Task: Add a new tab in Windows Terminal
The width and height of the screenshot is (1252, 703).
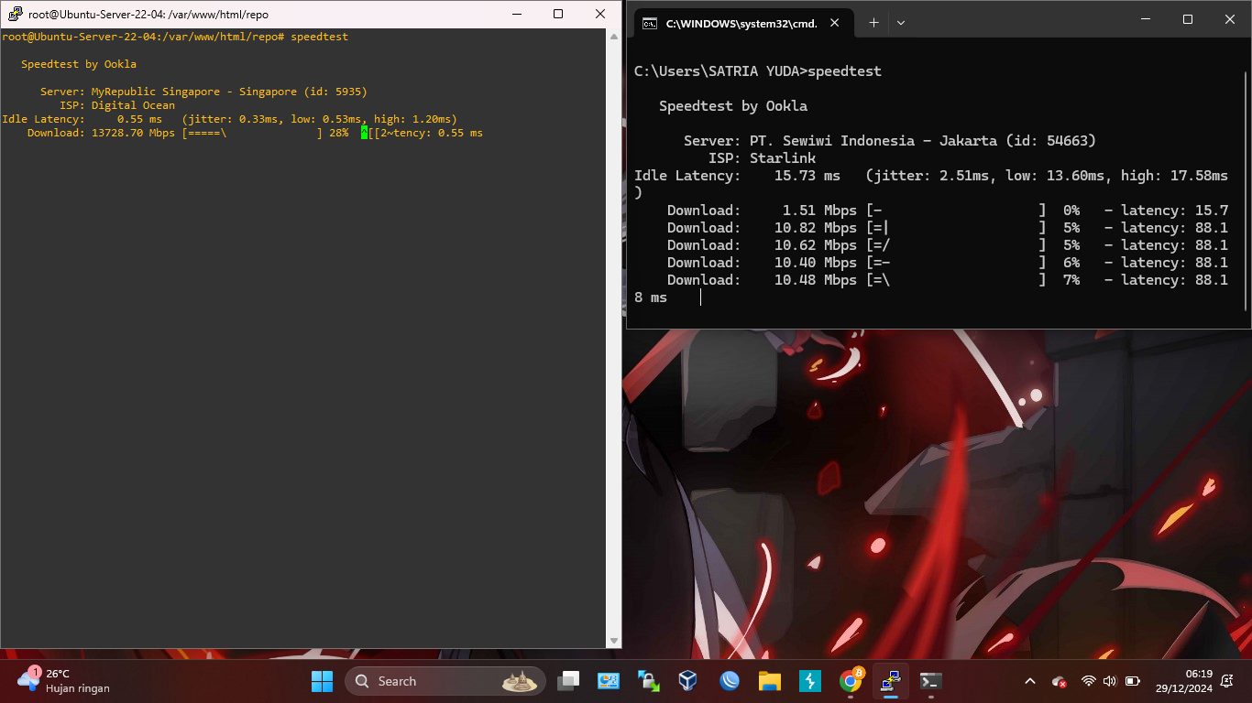Action: [873, 23]
